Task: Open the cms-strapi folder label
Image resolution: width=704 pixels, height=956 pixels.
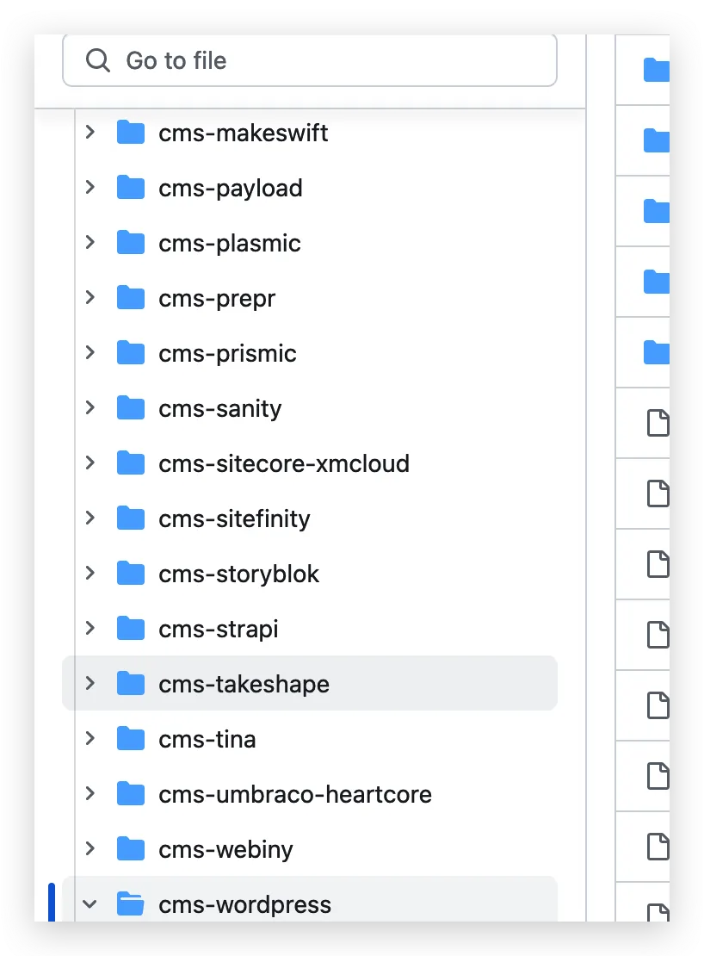Action: [219, 629]
